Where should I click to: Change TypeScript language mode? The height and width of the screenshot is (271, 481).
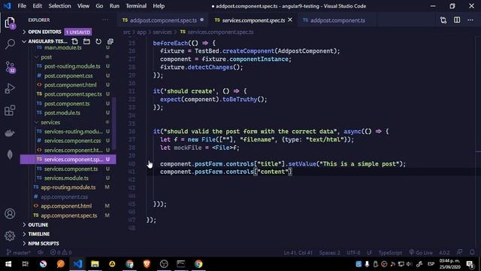pyautogui.click(x=390, y=253)
